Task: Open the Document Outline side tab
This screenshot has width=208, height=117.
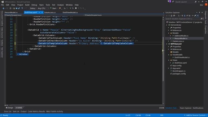Action: pyautogui.click(x=2, y=18)
